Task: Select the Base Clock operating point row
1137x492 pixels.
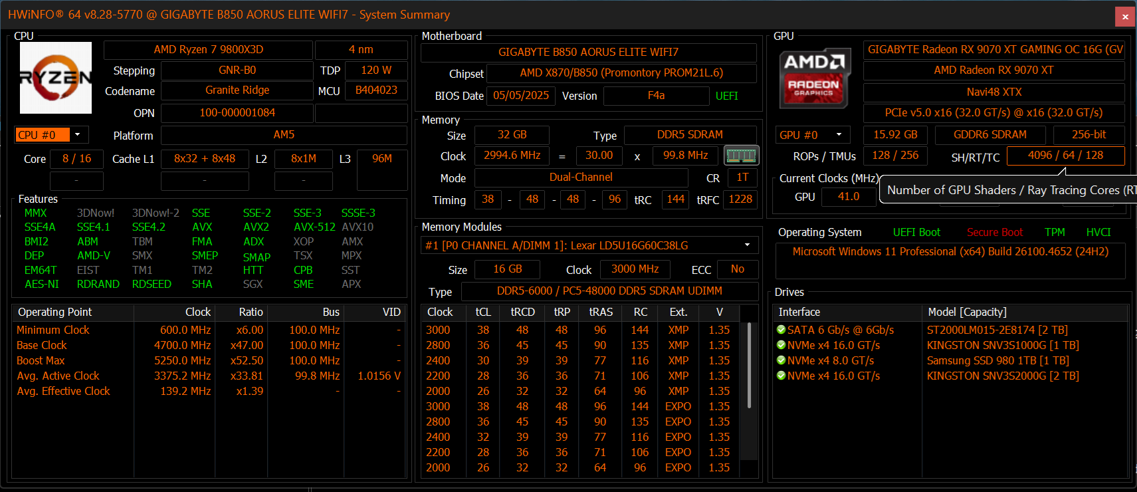Action: point(209,345)
